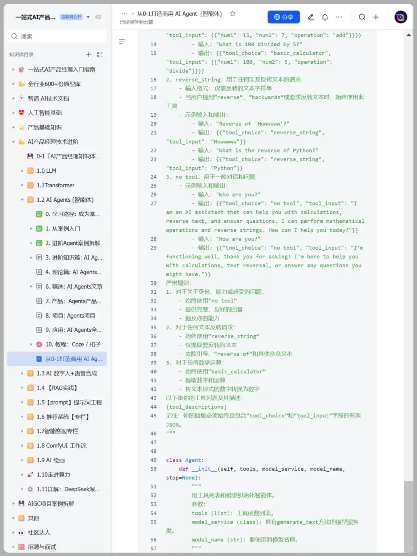
Task: Open directory list settings icon
Action: coord(100,54)
